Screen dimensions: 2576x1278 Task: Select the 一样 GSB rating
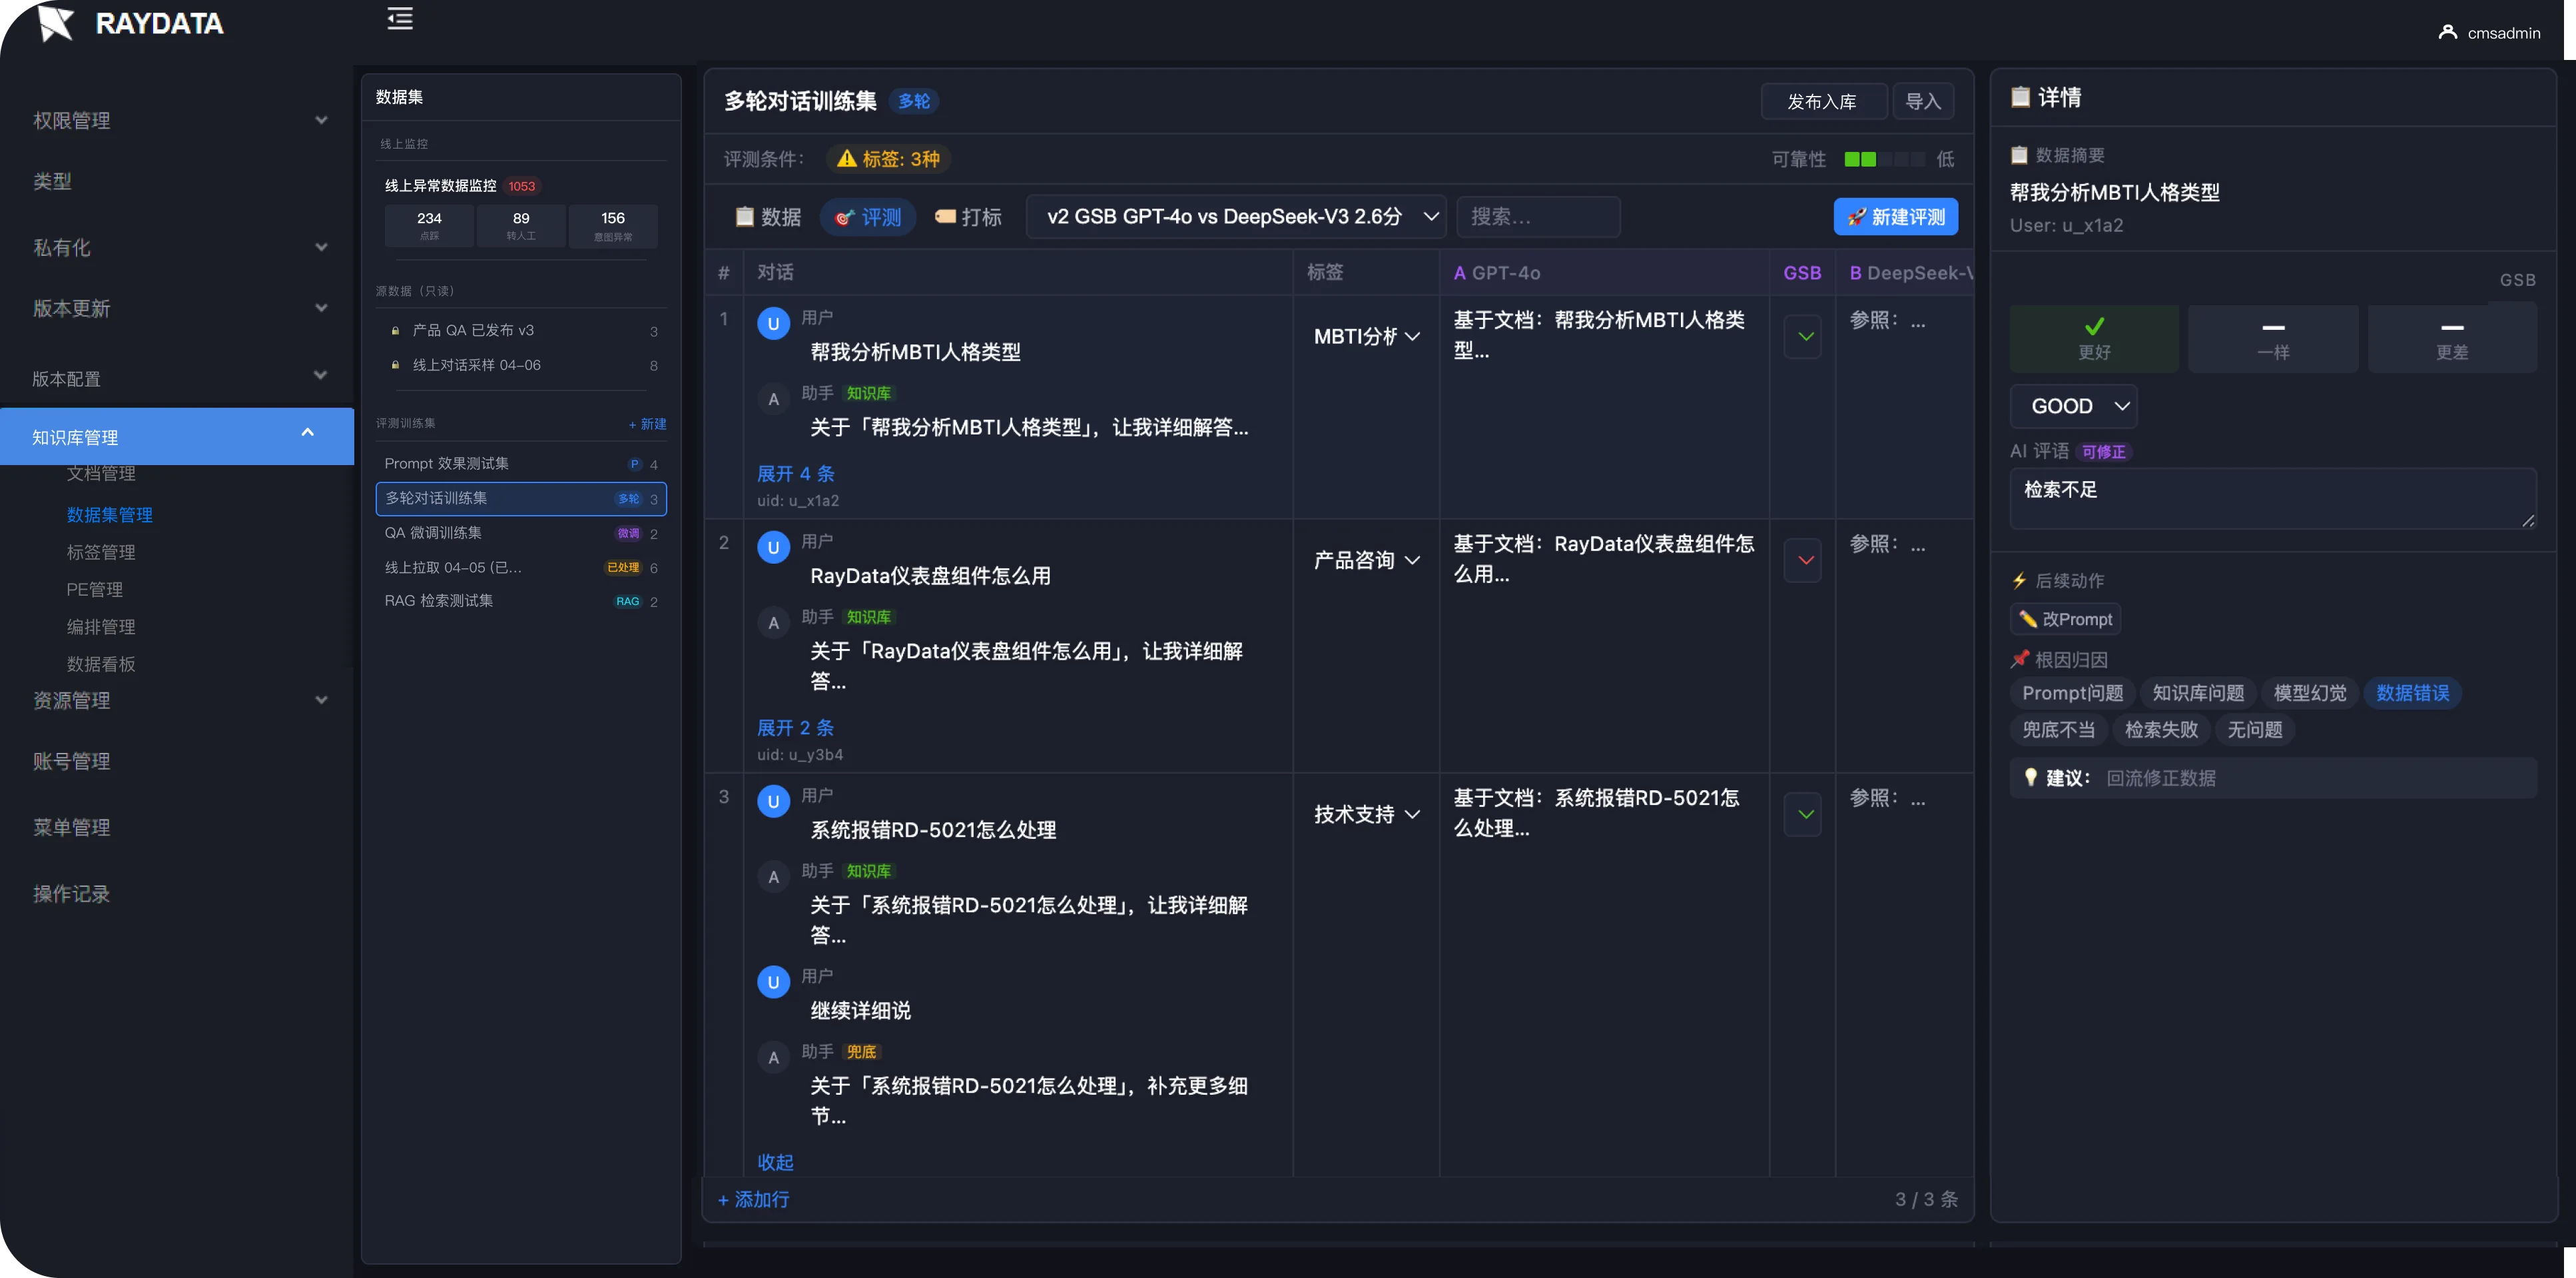point(2273,339)
